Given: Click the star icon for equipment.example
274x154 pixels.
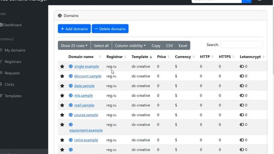Looking at the screenshot, I should coord(62,124).
